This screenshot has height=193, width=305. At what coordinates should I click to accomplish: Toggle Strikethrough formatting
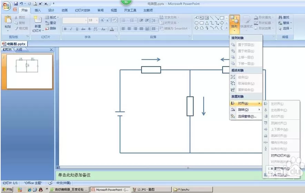tap(83, 29)
